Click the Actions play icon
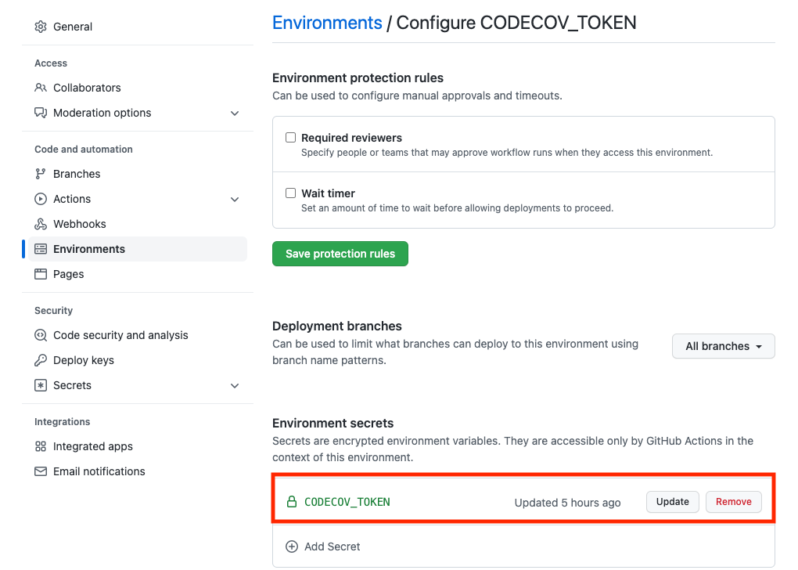This screenshot has height=570, width=798. [41, 199]
